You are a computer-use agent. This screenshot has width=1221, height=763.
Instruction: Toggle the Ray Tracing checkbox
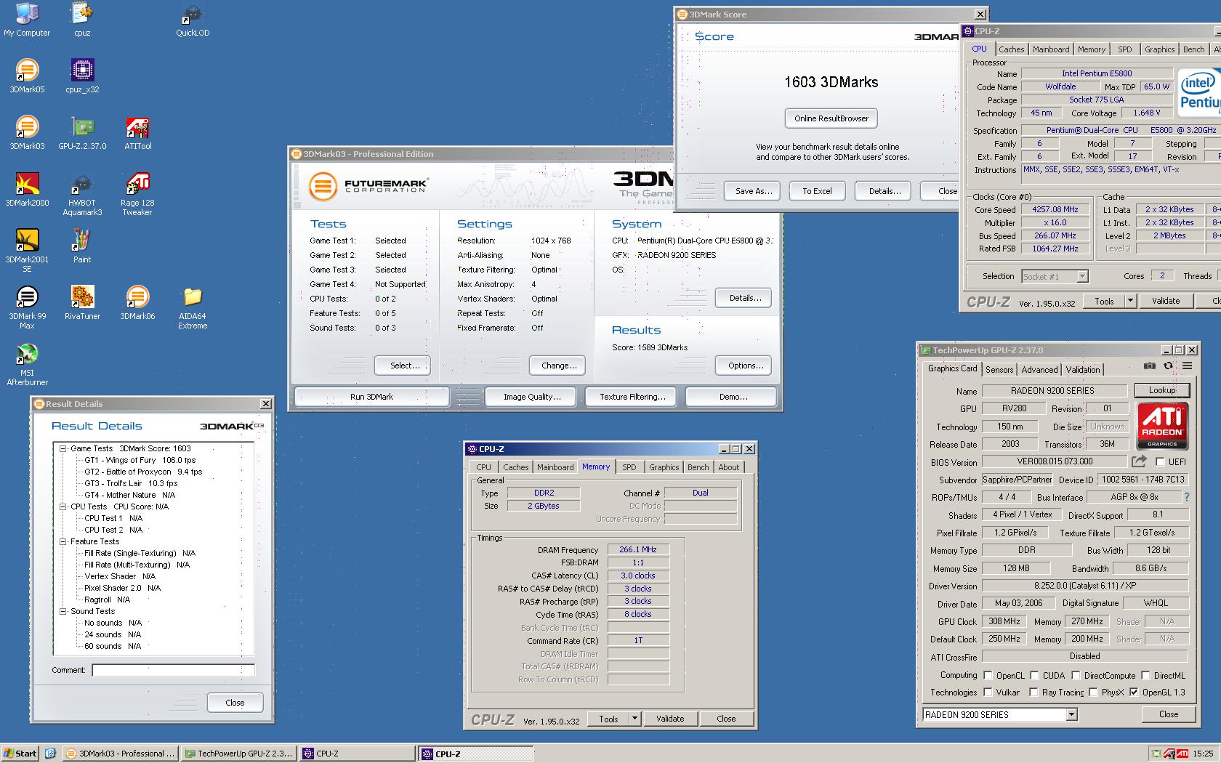(x=1033, y=693)
